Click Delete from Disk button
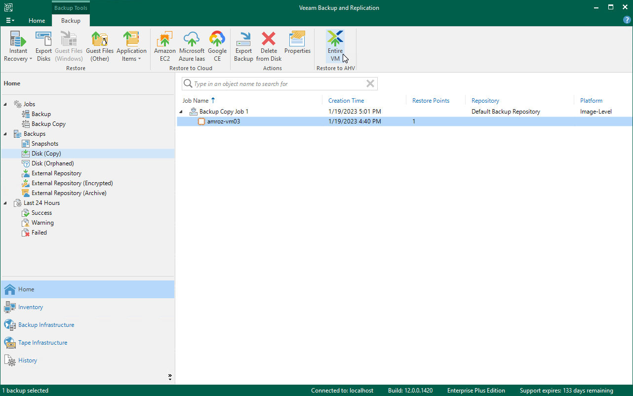 point(269,46)
